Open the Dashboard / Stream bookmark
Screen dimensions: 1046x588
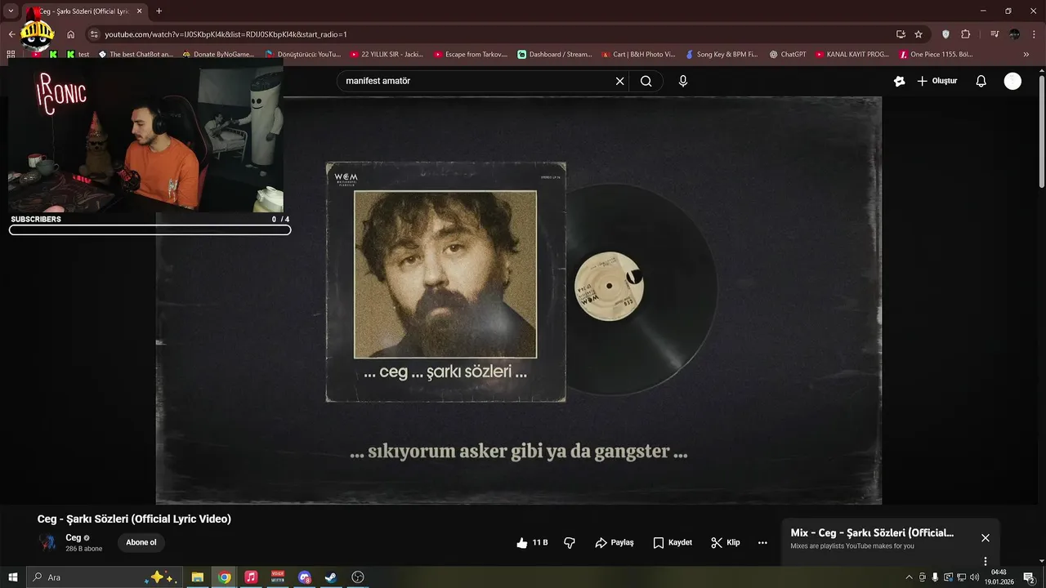click(555, 55)
